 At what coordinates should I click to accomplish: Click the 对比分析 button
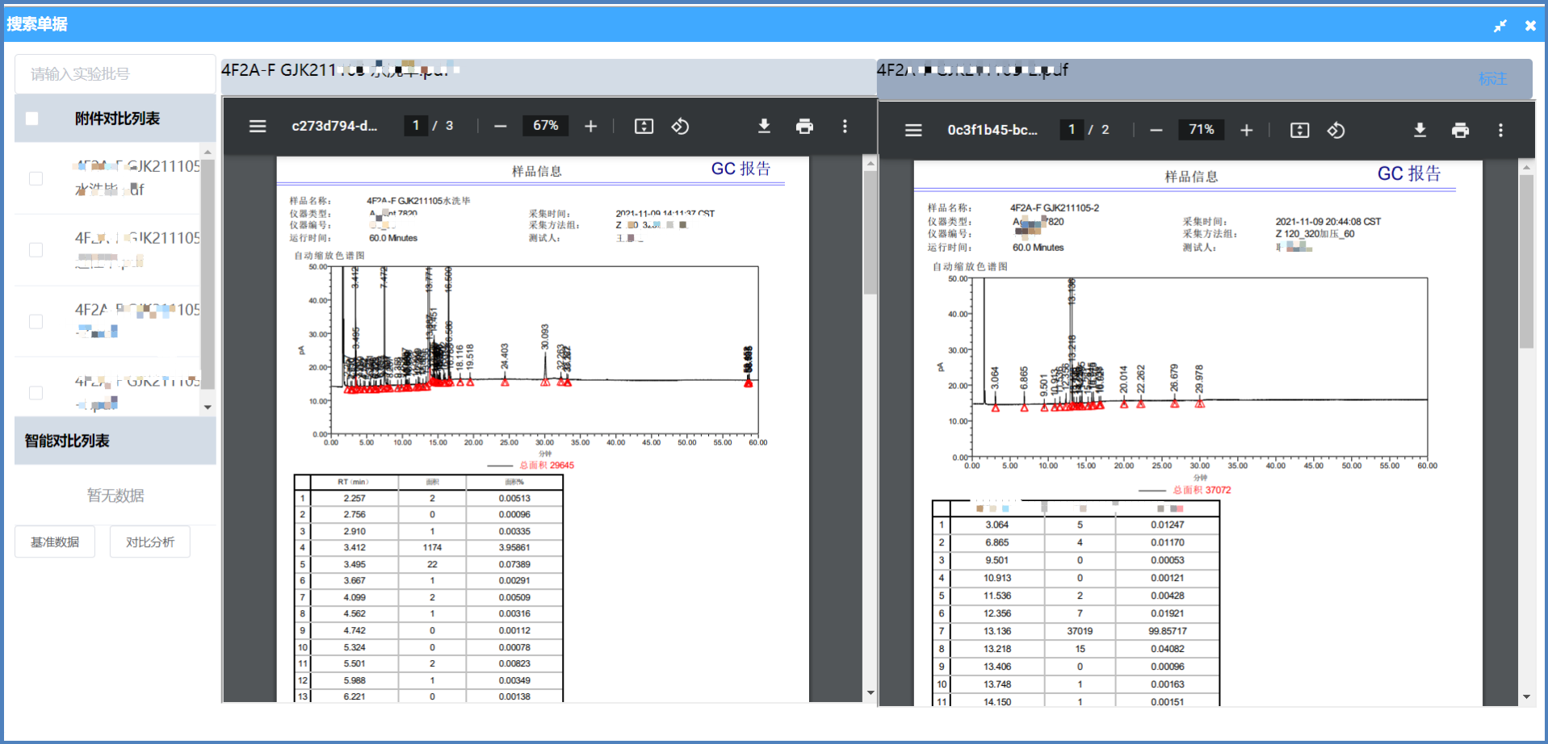tap(150, 541)
